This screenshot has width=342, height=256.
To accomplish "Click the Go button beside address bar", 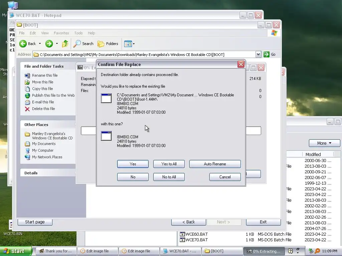I will point(270,54).
